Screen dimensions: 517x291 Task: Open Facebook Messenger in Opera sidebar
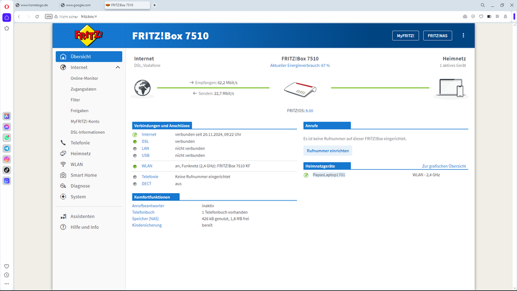[7, 127]
